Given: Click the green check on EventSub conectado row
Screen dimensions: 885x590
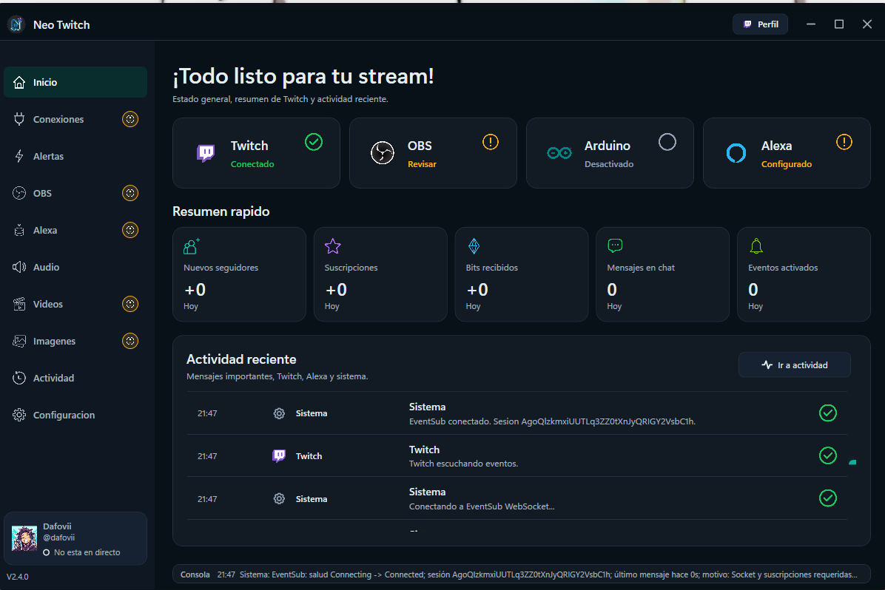Looking at the screenshot, I should (828, 413).
